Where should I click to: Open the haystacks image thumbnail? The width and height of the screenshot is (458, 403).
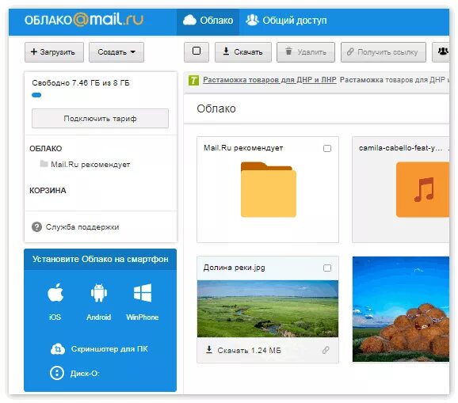tap(401, 310)
